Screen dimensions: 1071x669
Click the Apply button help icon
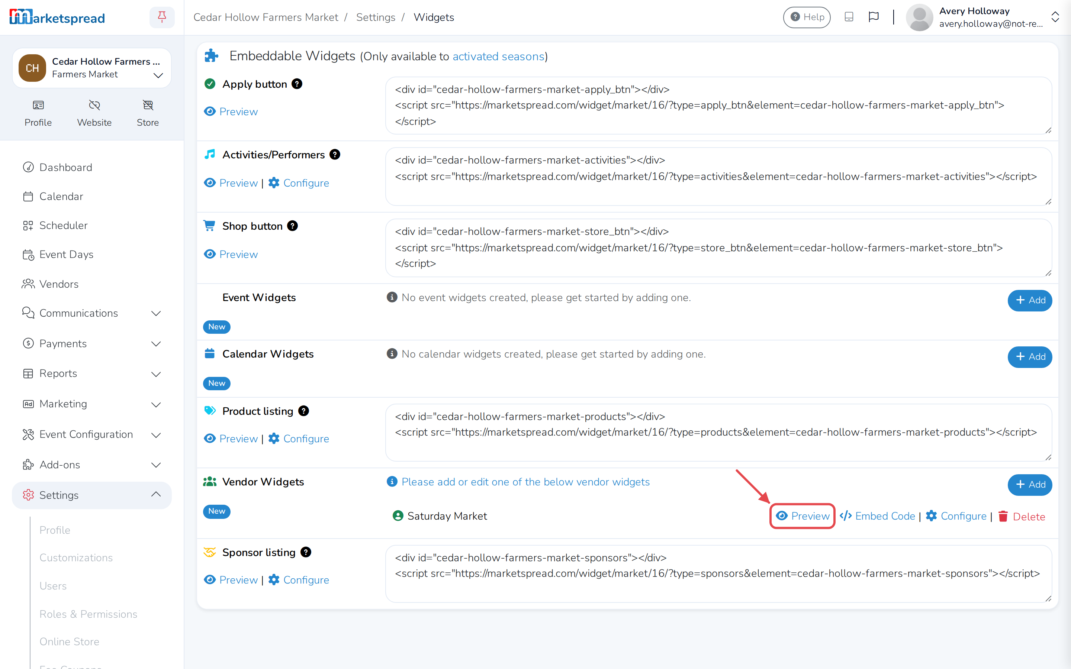pos(297,84)
